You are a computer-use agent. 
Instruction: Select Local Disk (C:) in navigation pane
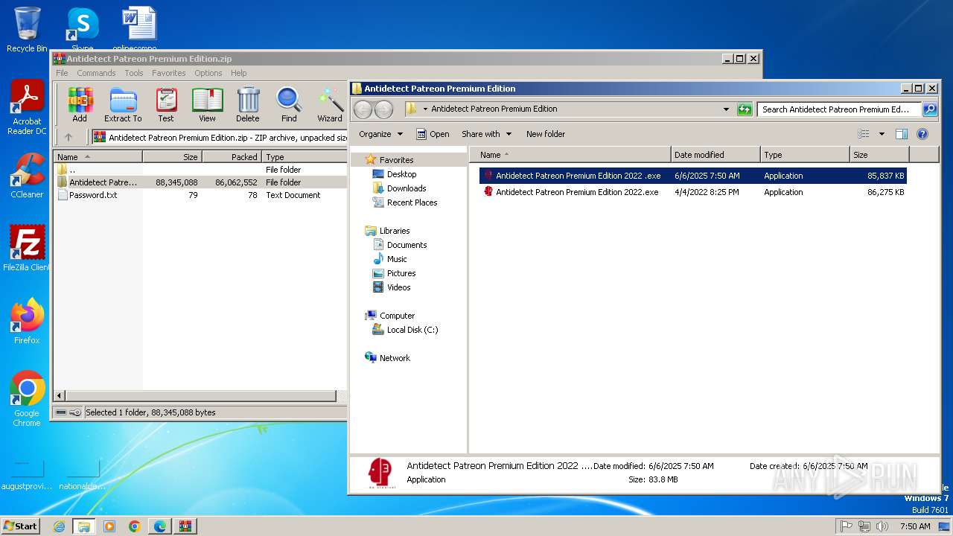click(412, 330)
